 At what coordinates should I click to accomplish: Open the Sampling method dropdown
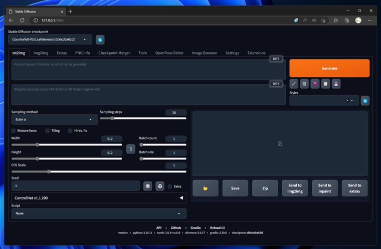(x=55, y=119)
